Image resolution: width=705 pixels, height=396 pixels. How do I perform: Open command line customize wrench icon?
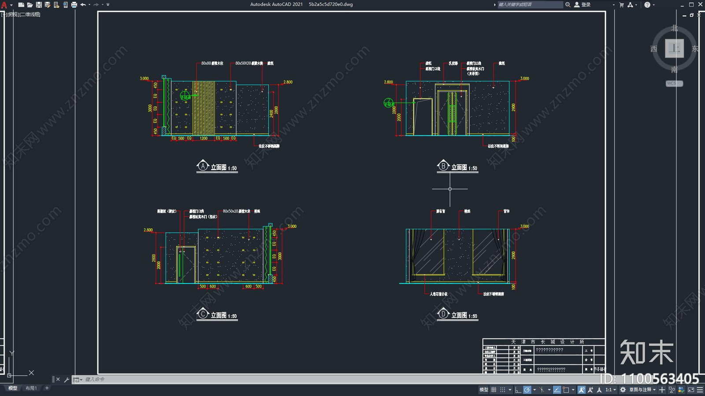[x=67, y=379]
